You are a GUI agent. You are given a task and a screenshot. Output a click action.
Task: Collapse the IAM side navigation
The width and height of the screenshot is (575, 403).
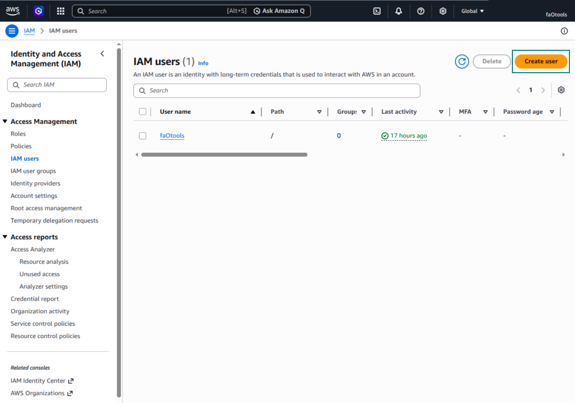pyautogui.click(x=102, y=54)
